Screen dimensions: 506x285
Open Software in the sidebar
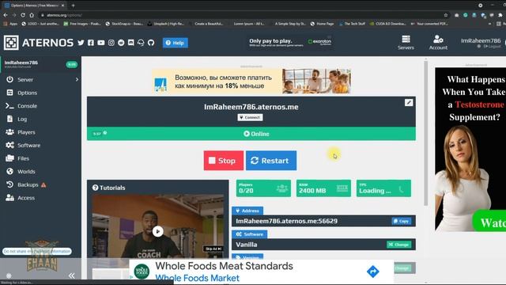28,146
